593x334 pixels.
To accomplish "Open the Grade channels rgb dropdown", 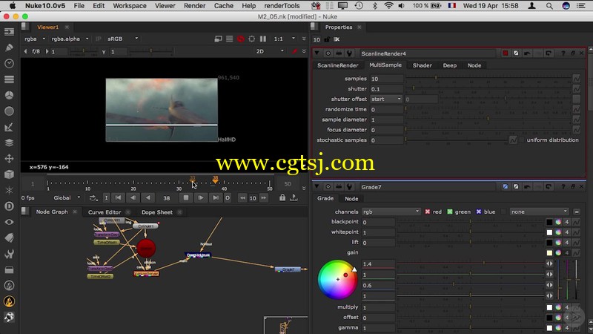I will click(391, 212).
